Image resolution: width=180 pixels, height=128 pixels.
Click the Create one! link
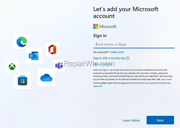pos(117,52)
